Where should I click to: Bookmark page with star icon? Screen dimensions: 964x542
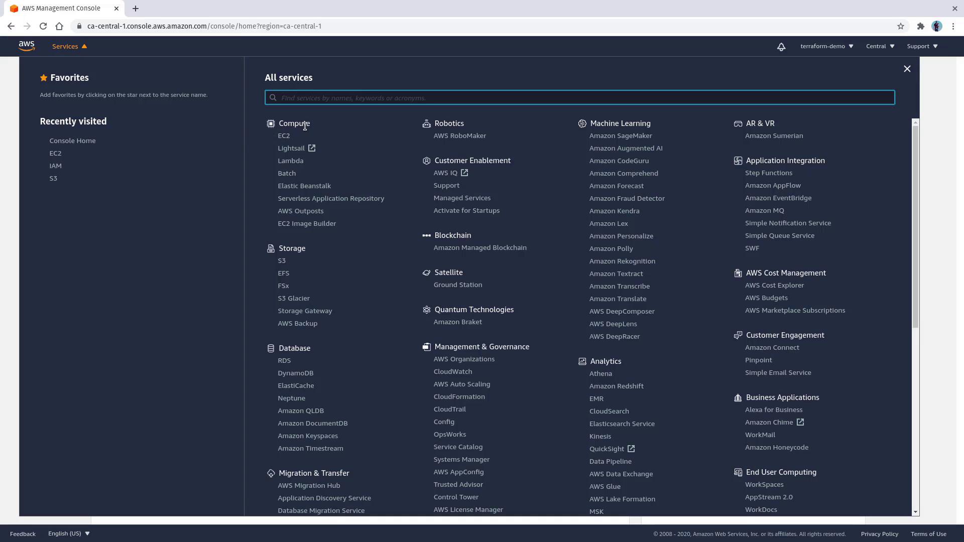[901, 26]
